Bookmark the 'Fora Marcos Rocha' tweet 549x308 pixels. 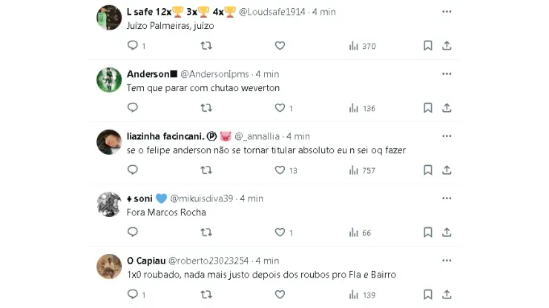point(428,232)
